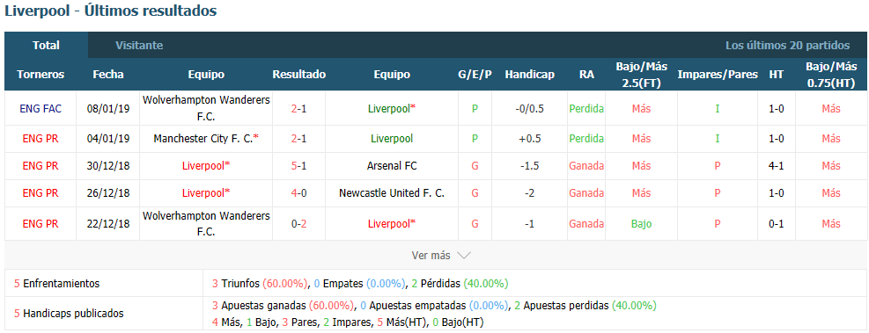The width and height of the screenshot is (869, 333).
Task: Click the 0-2 result on 22/12/18
Action: 299,224
